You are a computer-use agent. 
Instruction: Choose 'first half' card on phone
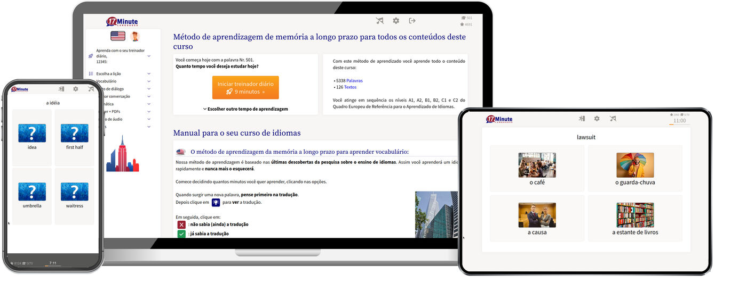(x=75, y=137)
